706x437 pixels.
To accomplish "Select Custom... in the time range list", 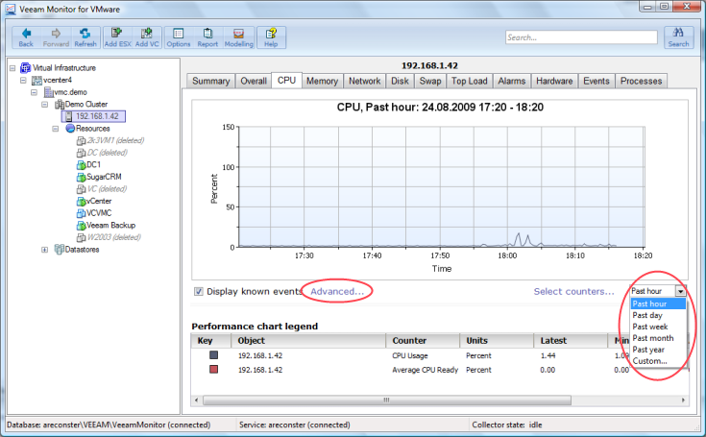I will click(649, 361).
